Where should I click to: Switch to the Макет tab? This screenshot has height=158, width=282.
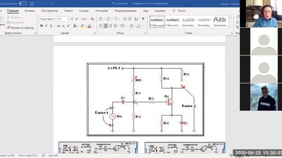[69, 11]
